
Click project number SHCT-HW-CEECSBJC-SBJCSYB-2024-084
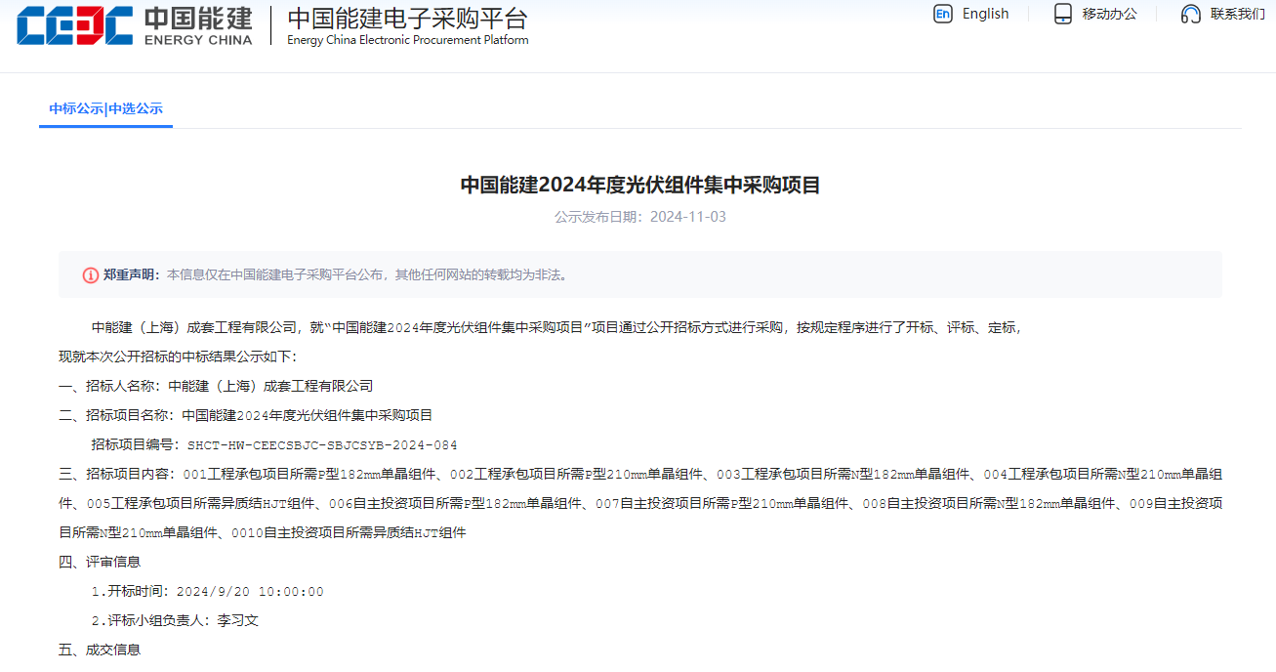[322, 445]
